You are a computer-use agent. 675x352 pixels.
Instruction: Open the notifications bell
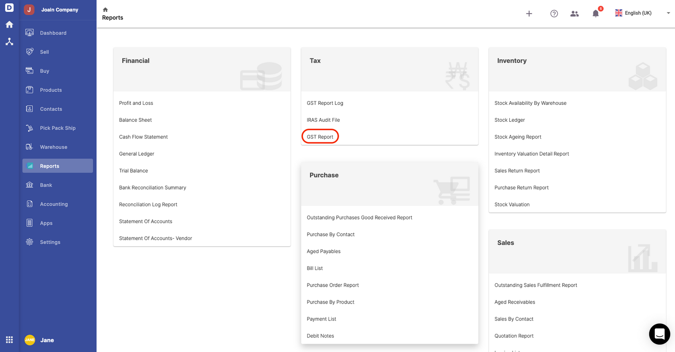[x=595, y=13]
